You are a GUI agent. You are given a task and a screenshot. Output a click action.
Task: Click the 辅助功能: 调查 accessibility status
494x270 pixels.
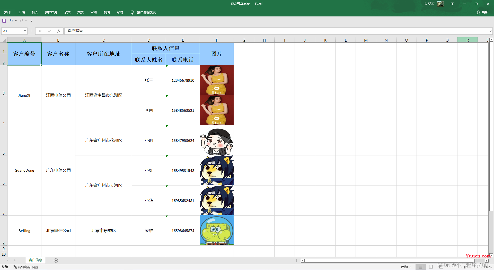coord(25,267)
